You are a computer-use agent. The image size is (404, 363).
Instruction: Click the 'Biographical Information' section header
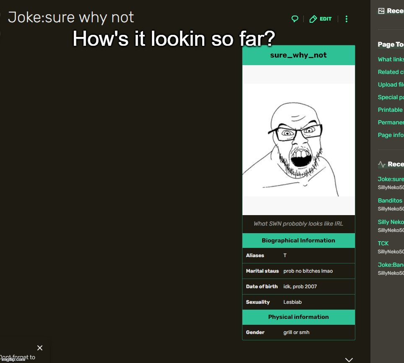(298, 240)
